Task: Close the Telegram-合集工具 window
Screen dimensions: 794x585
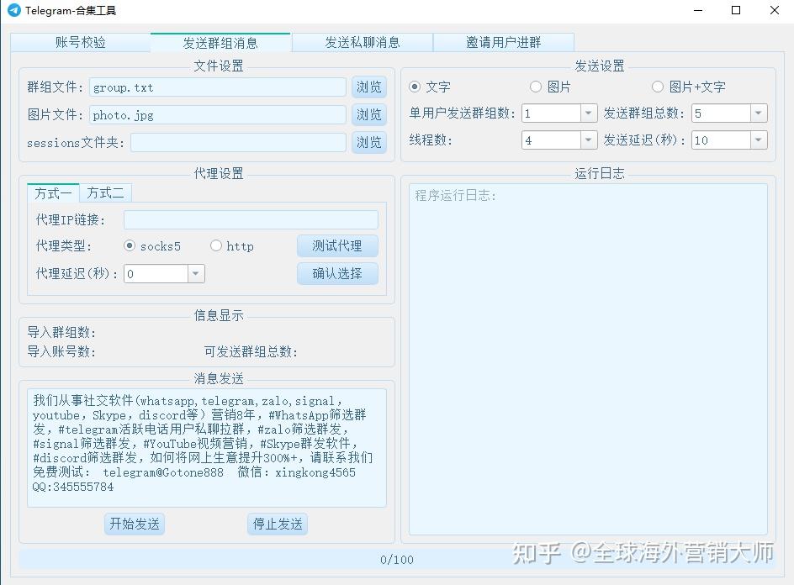Action: [x=775, y=10]
